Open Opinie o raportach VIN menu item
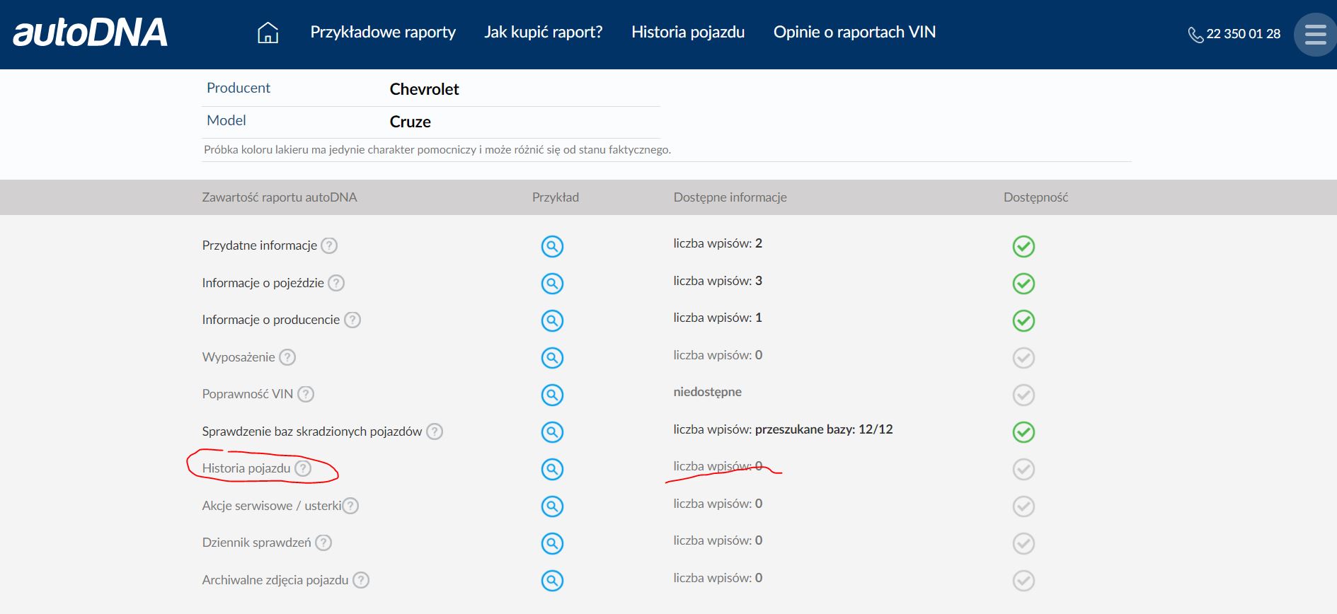The image size is (1337, 614). (854, 33)
